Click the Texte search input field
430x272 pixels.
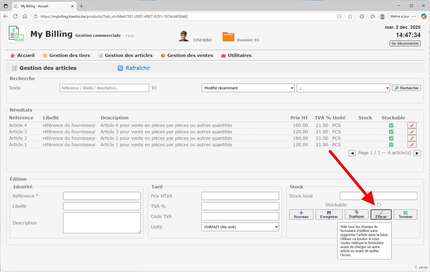pyautogui.click(x=104, y=88)
